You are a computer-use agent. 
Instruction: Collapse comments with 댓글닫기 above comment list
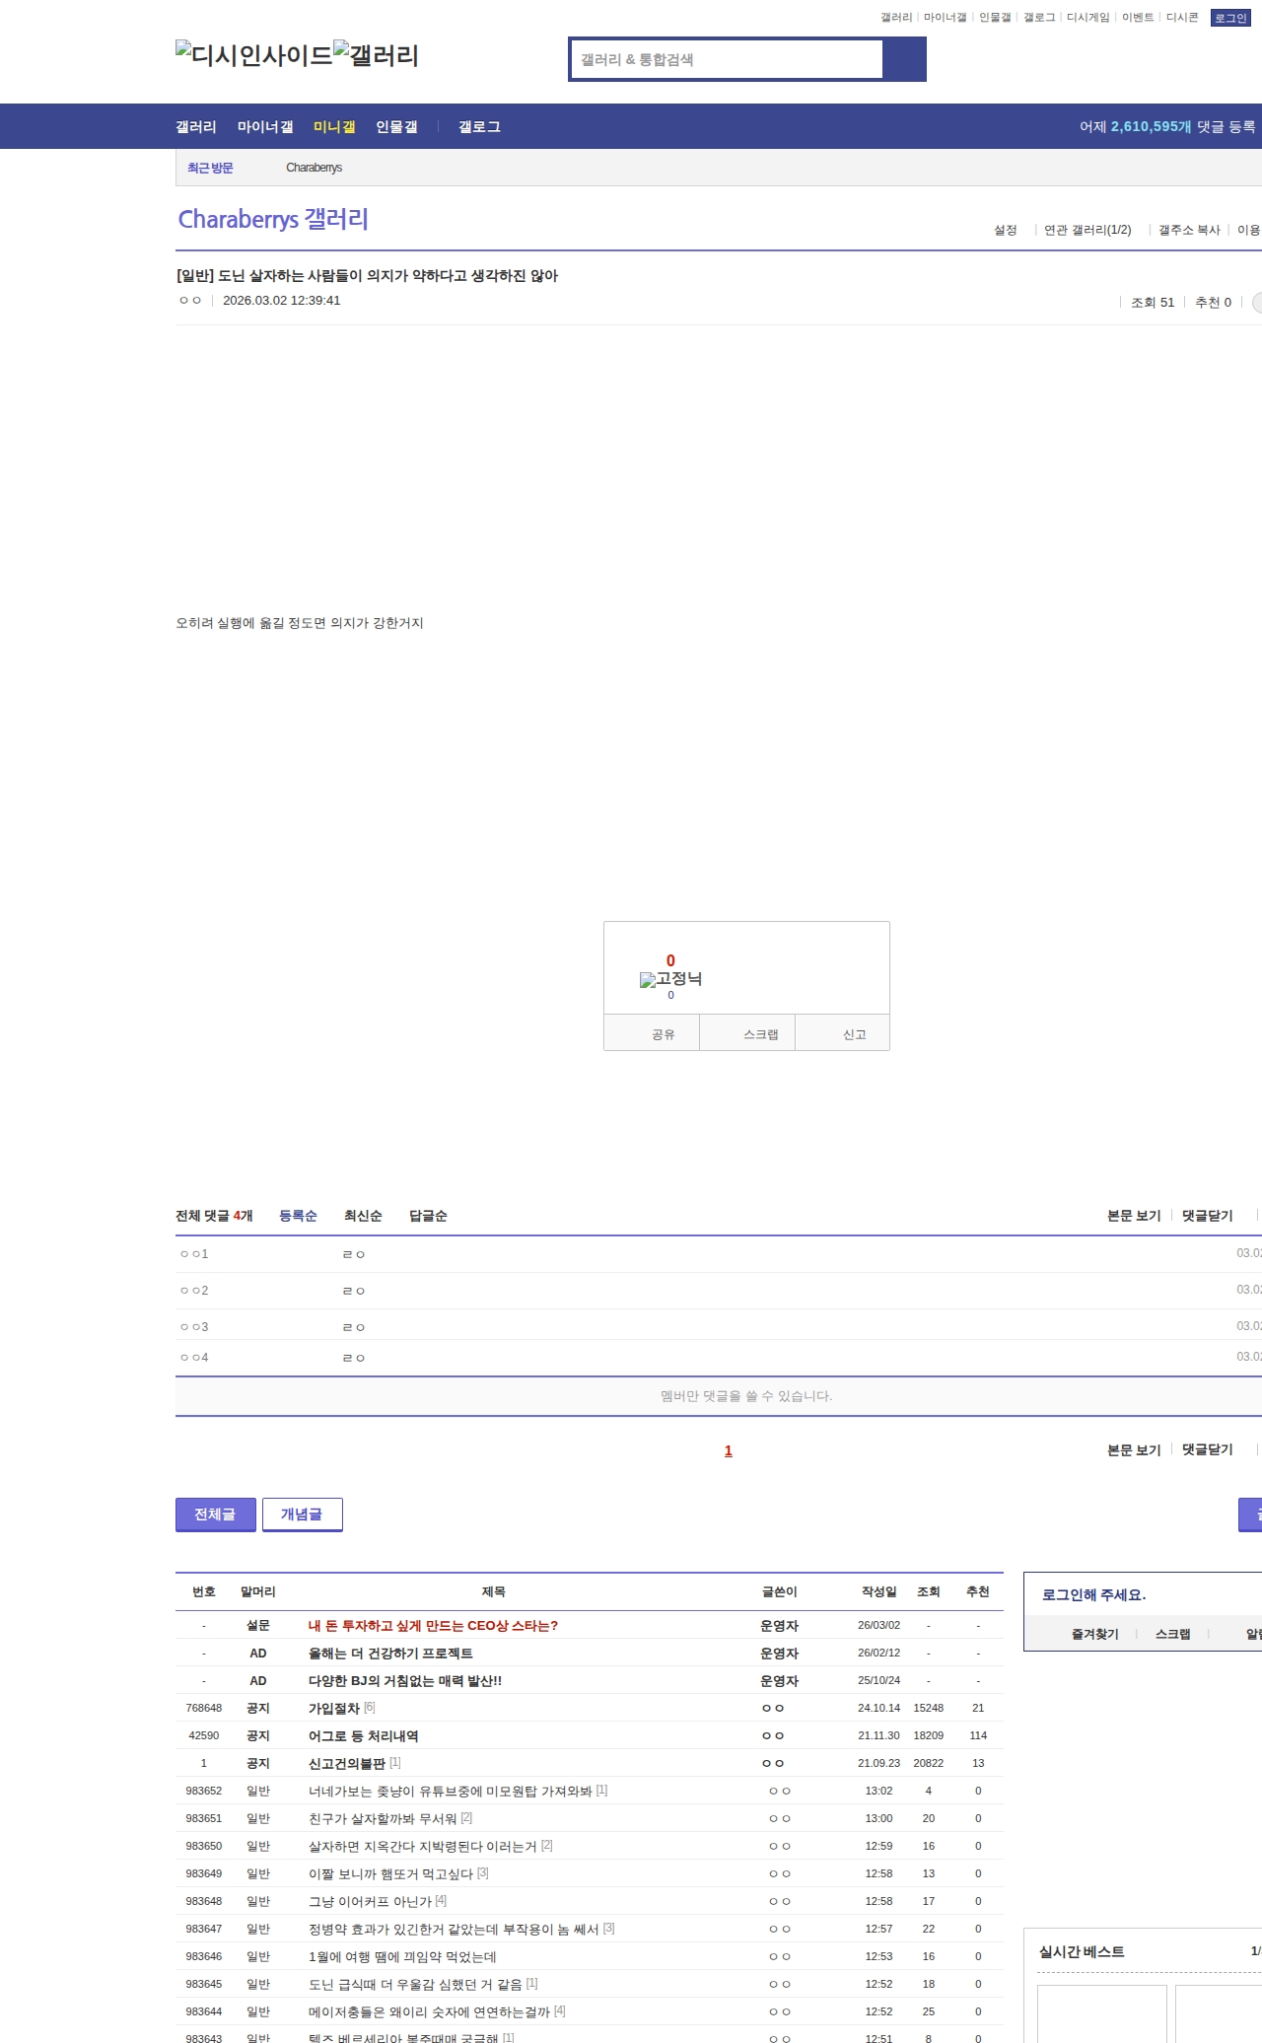pyautogui.click(x=1207, y=1216)
